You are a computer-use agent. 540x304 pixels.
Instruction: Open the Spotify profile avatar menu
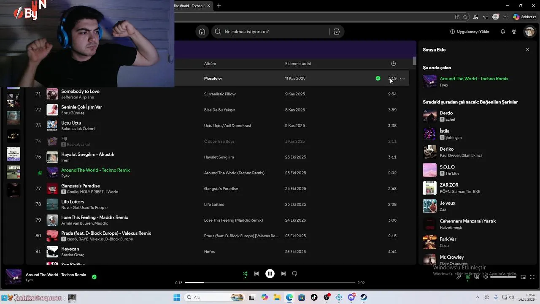click(529, 32)
